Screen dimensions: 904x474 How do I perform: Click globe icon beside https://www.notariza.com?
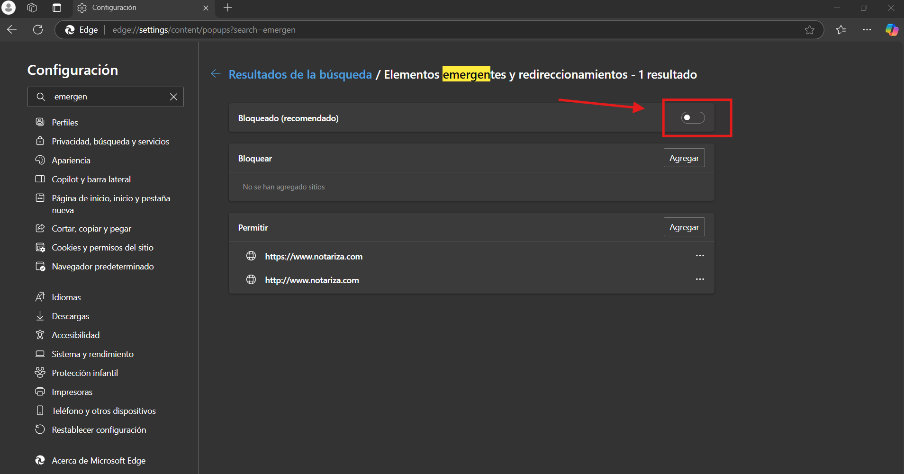(x=251, y=256)
